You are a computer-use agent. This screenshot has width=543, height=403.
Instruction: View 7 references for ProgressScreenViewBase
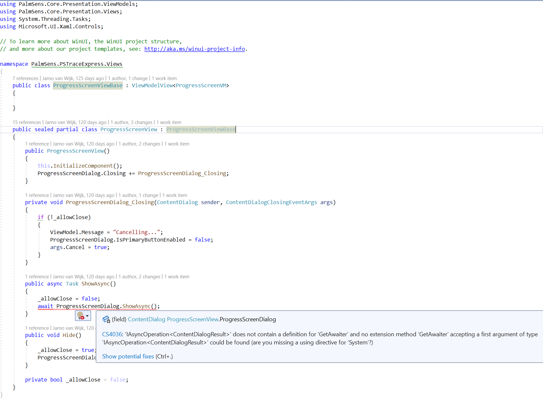click(25, 78)
